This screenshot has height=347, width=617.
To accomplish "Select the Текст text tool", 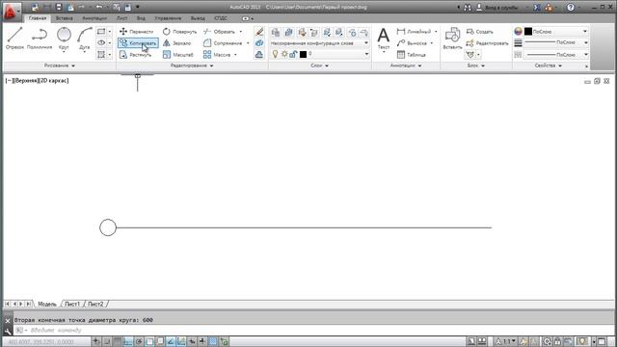I will (384, 39).
